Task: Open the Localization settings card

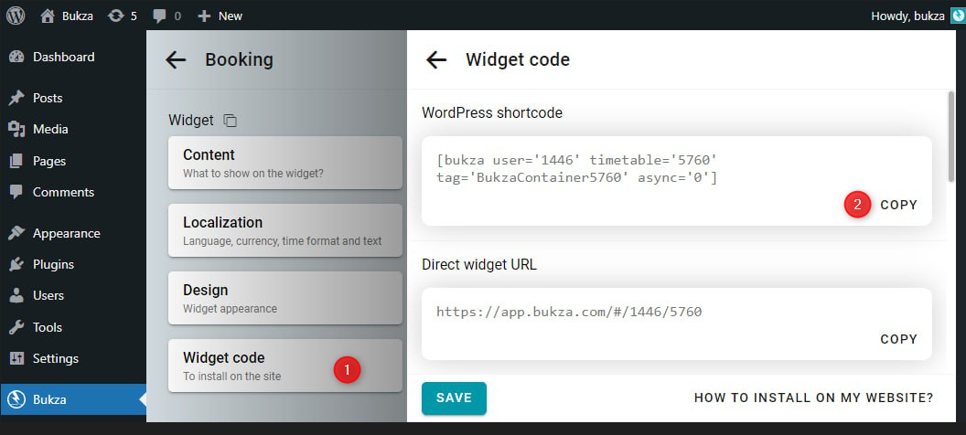Action: click(x=284, y=230)
